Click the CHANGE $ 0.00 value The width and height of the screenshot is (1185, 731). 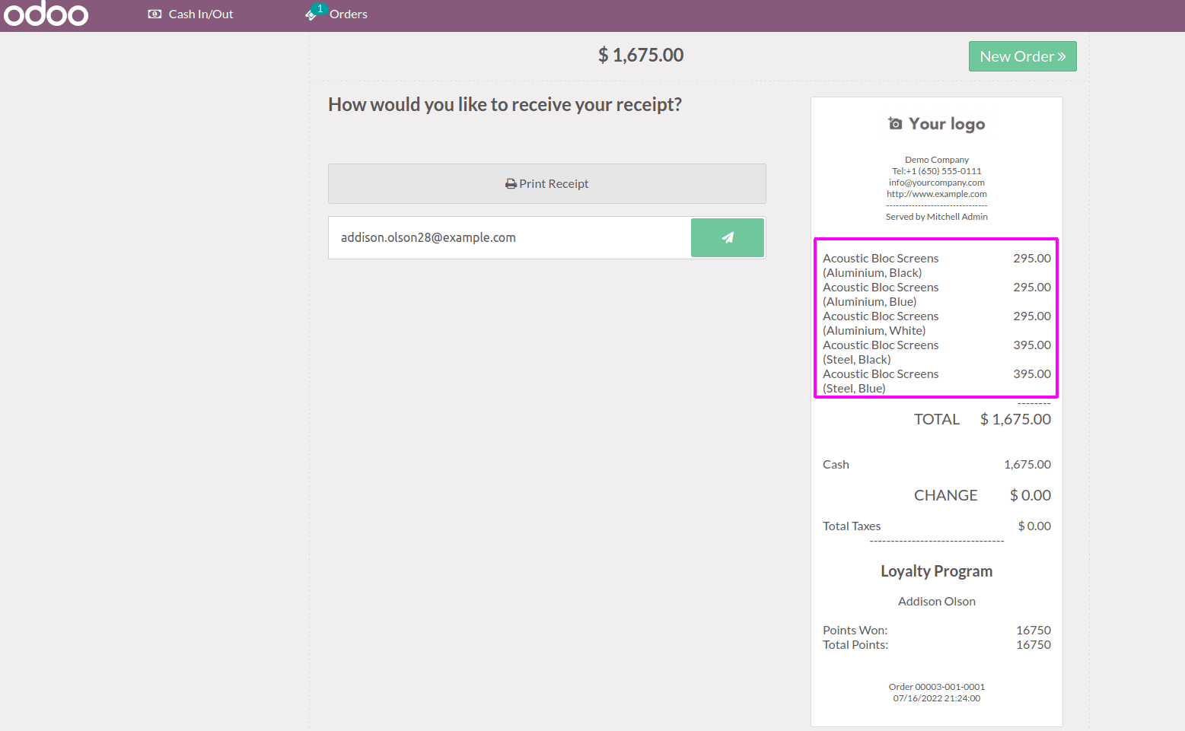(x=1030, y=495)
